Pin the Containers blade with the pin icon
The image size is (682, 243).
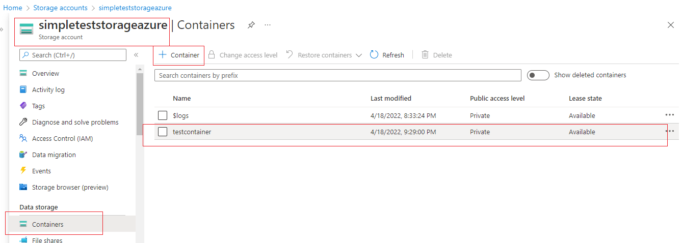pos(251,25)
